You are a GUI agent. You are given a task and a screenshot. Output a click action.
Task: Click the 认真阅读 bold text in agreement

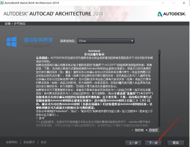pos(42,58)
